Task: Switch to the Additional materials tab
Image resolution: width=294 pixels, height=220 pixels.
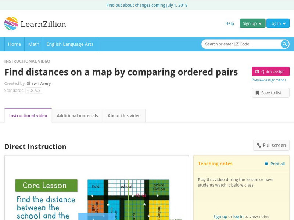Action: (x=77, y=115)
